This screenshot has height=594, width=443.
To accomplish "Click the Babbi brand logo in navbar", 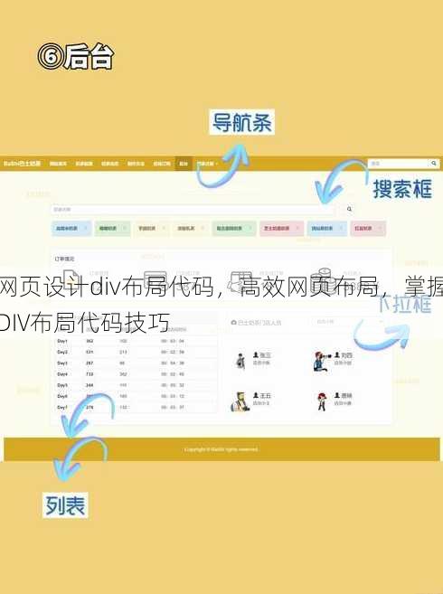I will pyautogui.click(x=22, y=164).
